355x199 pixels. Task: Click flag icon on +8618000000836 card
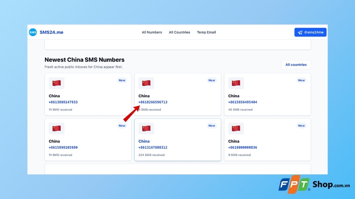236,128
